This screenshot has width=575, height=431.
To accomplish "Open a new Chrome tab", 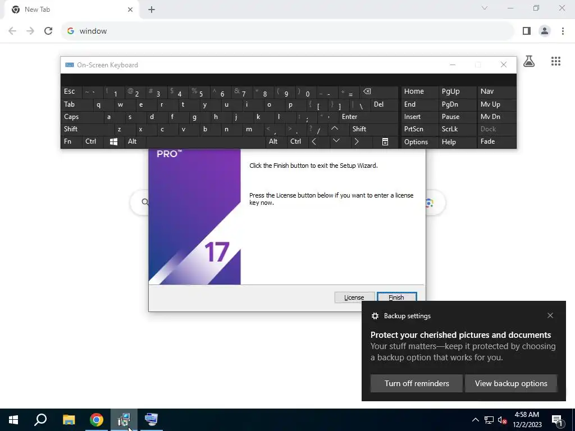I will pos(152,10).
